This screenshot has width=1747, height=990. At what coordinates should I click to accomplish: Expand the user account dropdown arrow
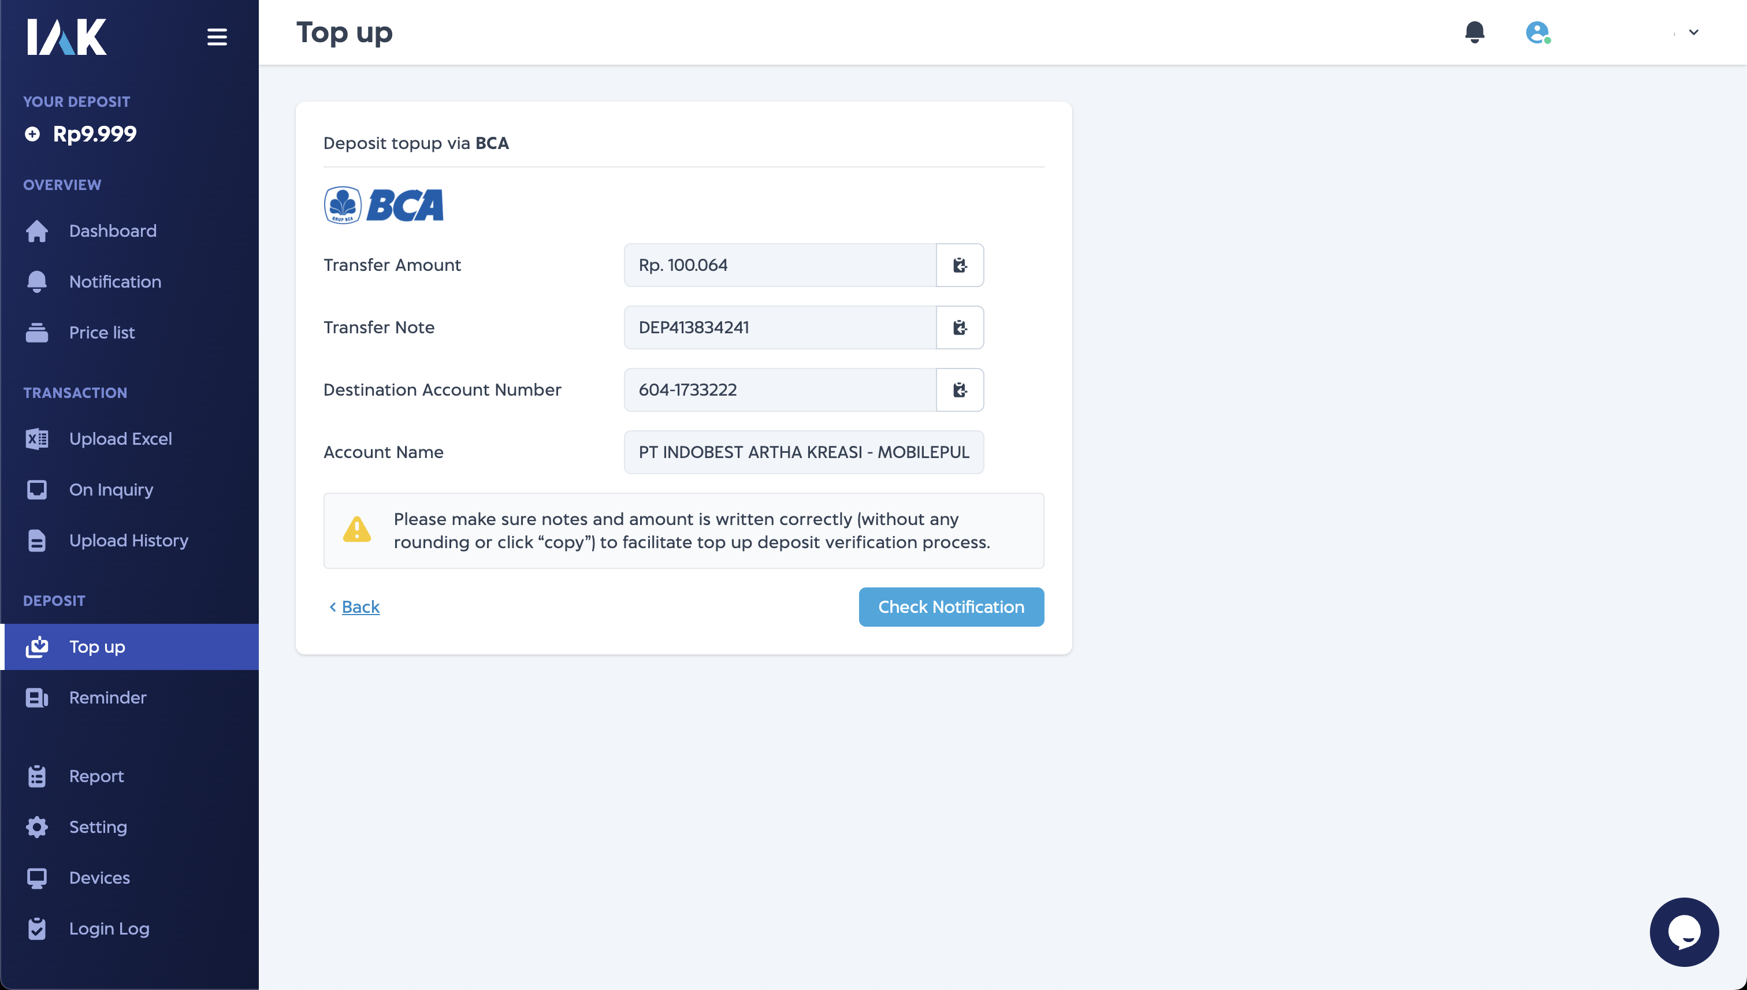click(x=1693, y=32)
